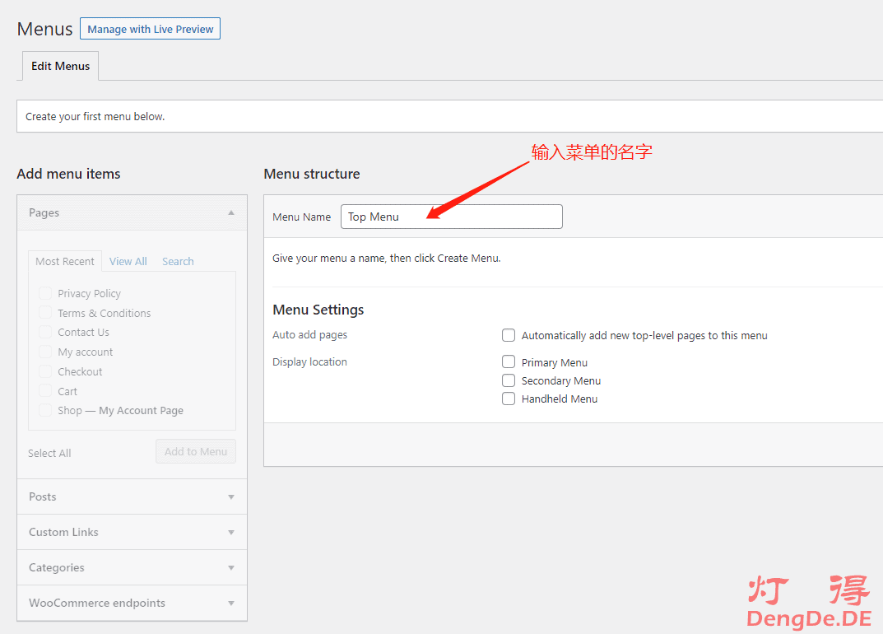Check the Handheld Menu display location

click(509, 399)
